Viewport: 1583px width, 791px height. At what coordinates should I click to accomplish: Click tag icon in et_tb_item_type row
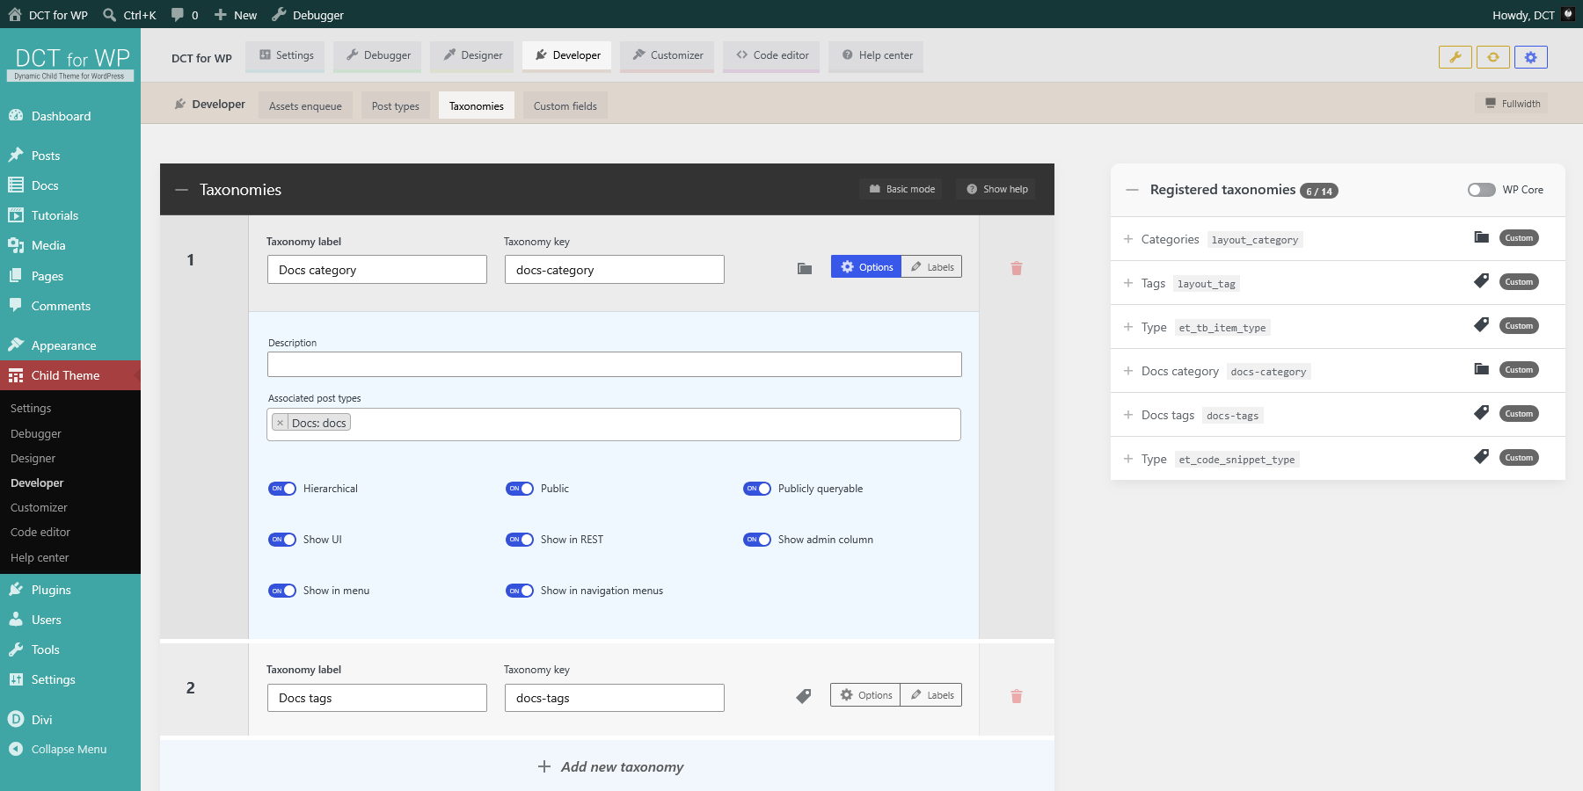point(1482,325)
